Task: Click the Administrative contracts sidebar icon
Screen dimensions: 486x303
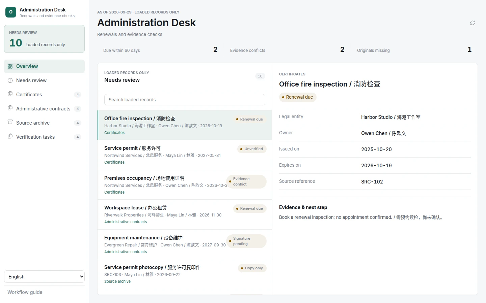Action: coord(10,108)
